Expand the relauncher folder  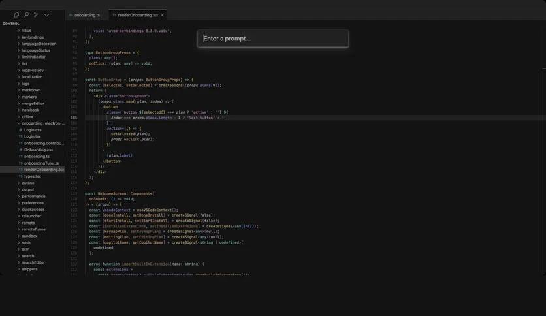click(31, 215)
